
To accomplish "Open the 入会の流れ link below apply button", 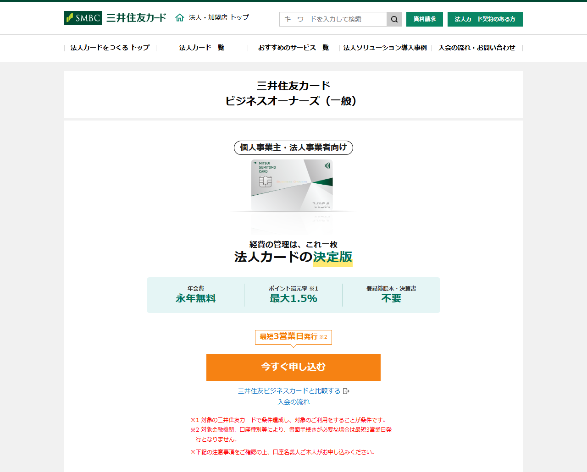I will pos(293,402).
